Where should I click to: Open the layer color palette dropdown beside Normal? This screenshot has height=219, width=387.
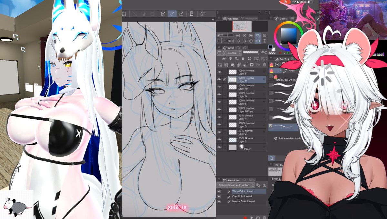221,53
